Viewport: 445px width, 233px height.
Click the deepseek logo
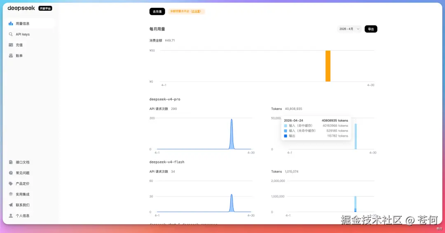click(x=21, y=8)
